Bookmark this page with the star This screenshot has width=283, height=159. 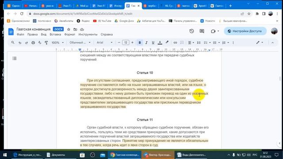point(249,14)
